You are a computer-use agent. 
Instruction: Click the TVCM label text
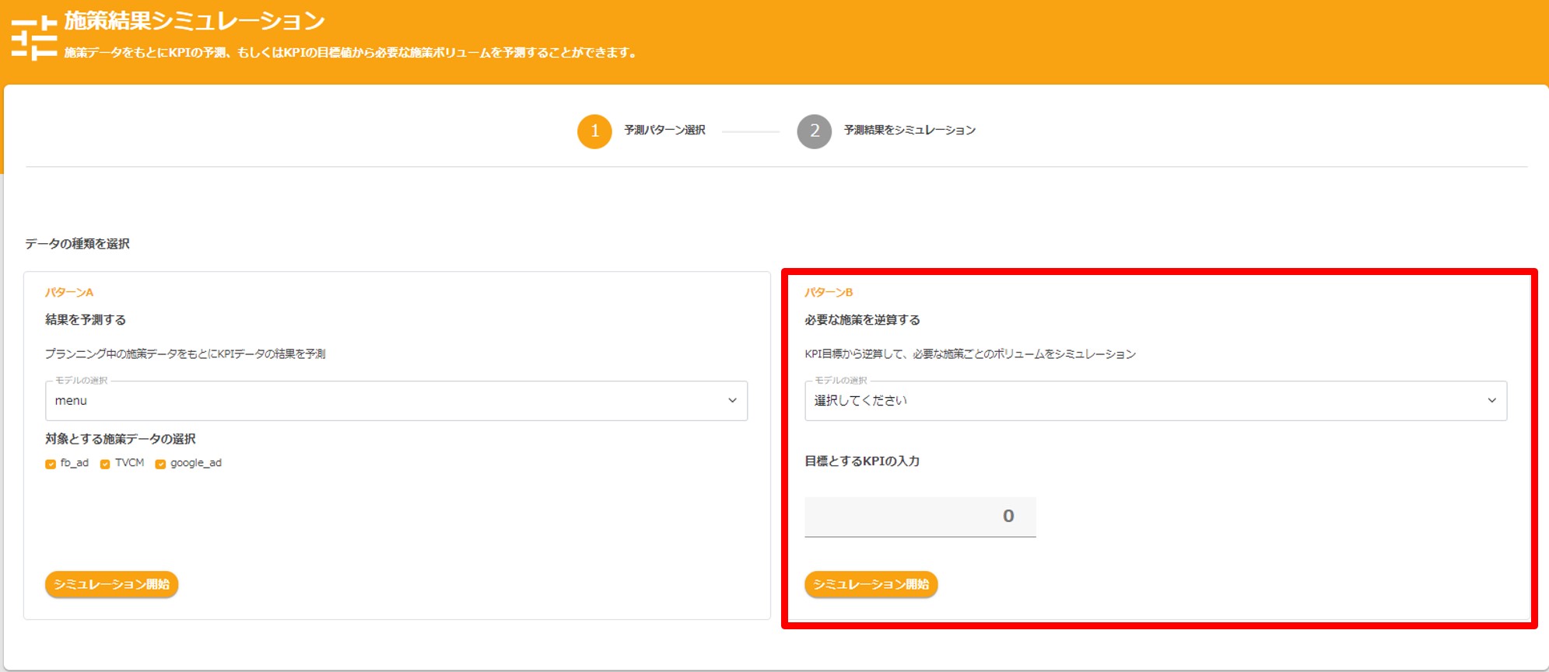[x=130, y=462]
